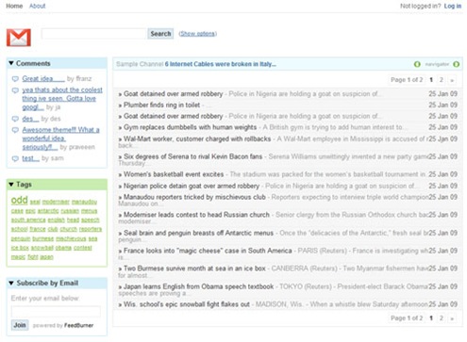Image resolution: width=467 pixels, height=342 pixels.
Task: Click the Join button
Action: coord(20,325)
